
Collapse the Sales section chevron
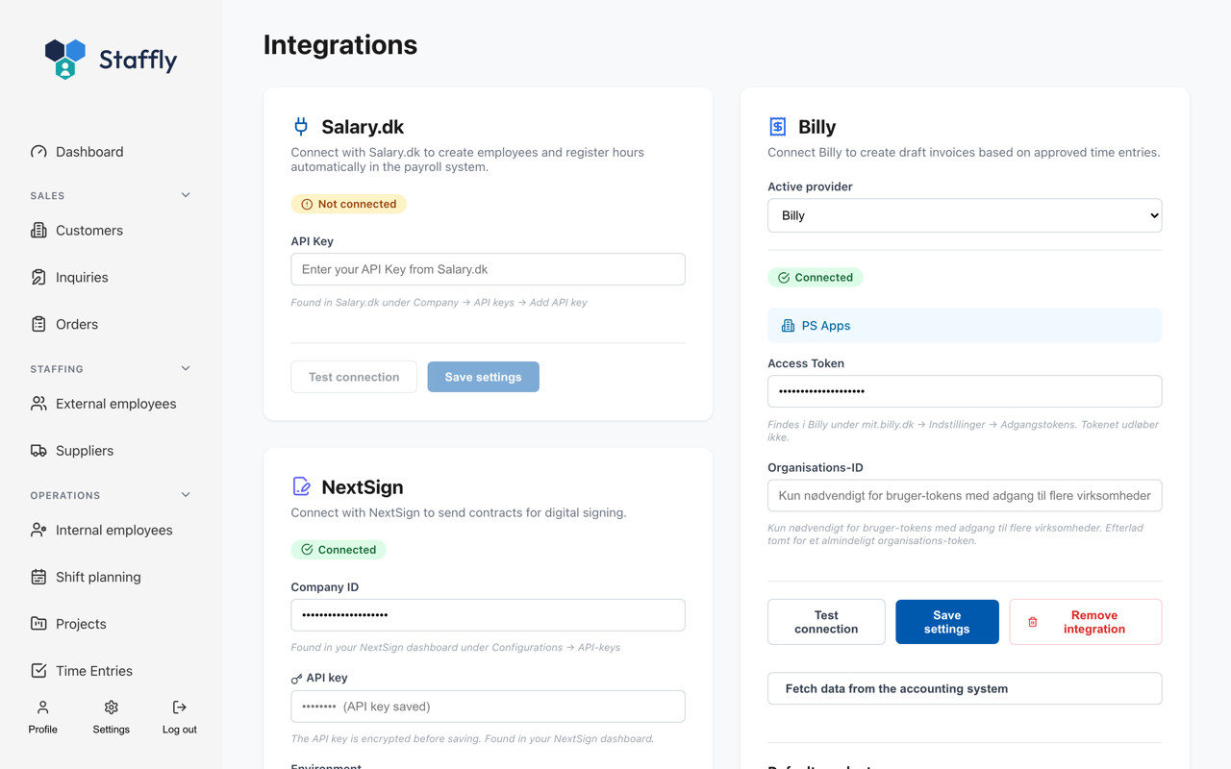click(x=186, y=195)
